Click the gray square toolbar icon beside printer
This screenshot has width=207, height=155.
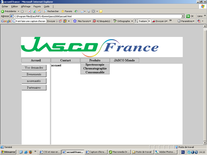coord(93,11)
